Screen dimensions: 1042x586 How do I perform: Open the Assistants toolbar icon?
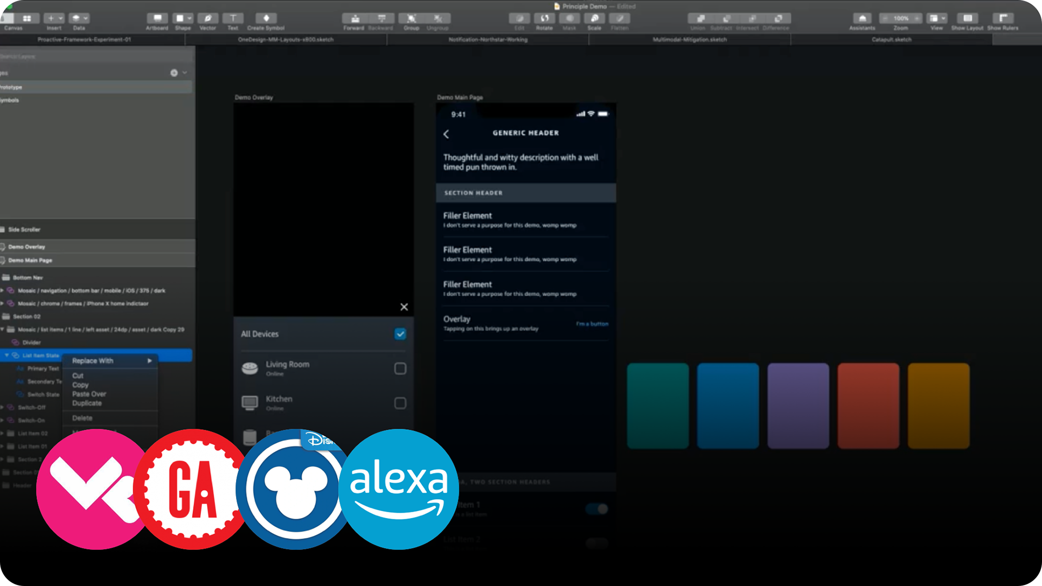coord(862,18)
